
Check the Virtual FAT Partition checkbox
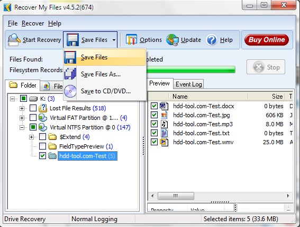pyautogui.click(x=33, y=118)
